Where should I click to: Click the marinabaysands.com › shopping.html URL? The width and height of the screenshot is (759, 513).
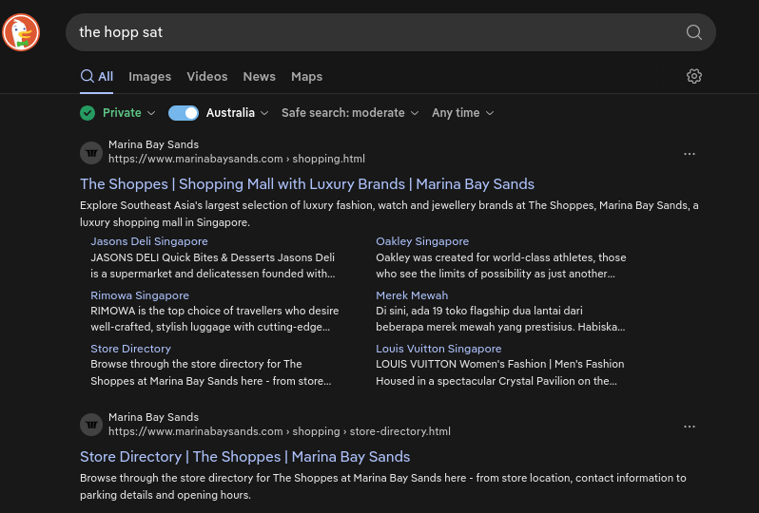click(237, 159)
